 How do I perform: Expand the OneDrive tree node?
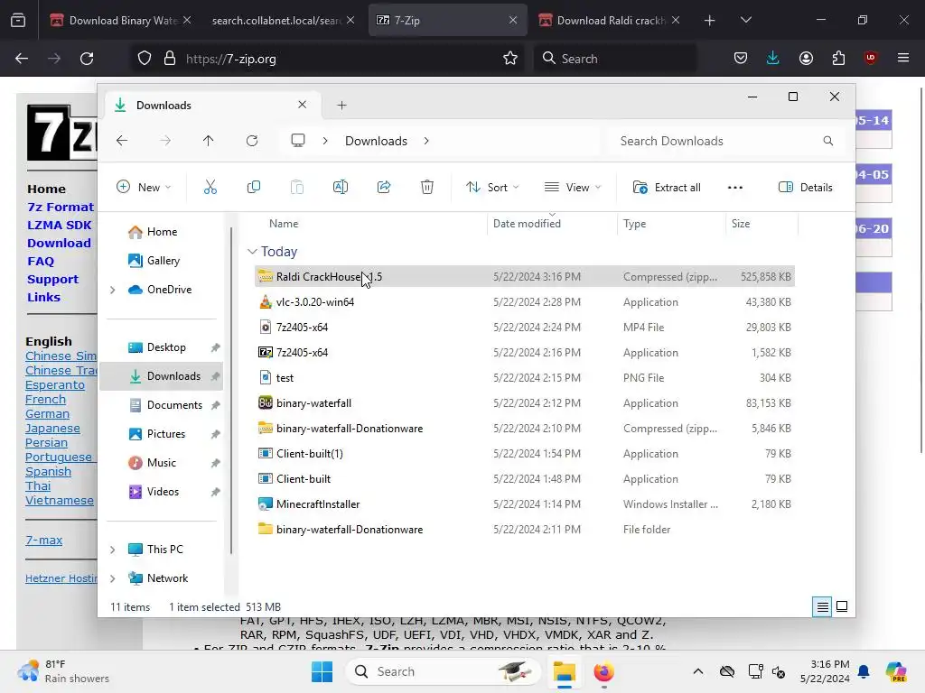coord(113,290)
